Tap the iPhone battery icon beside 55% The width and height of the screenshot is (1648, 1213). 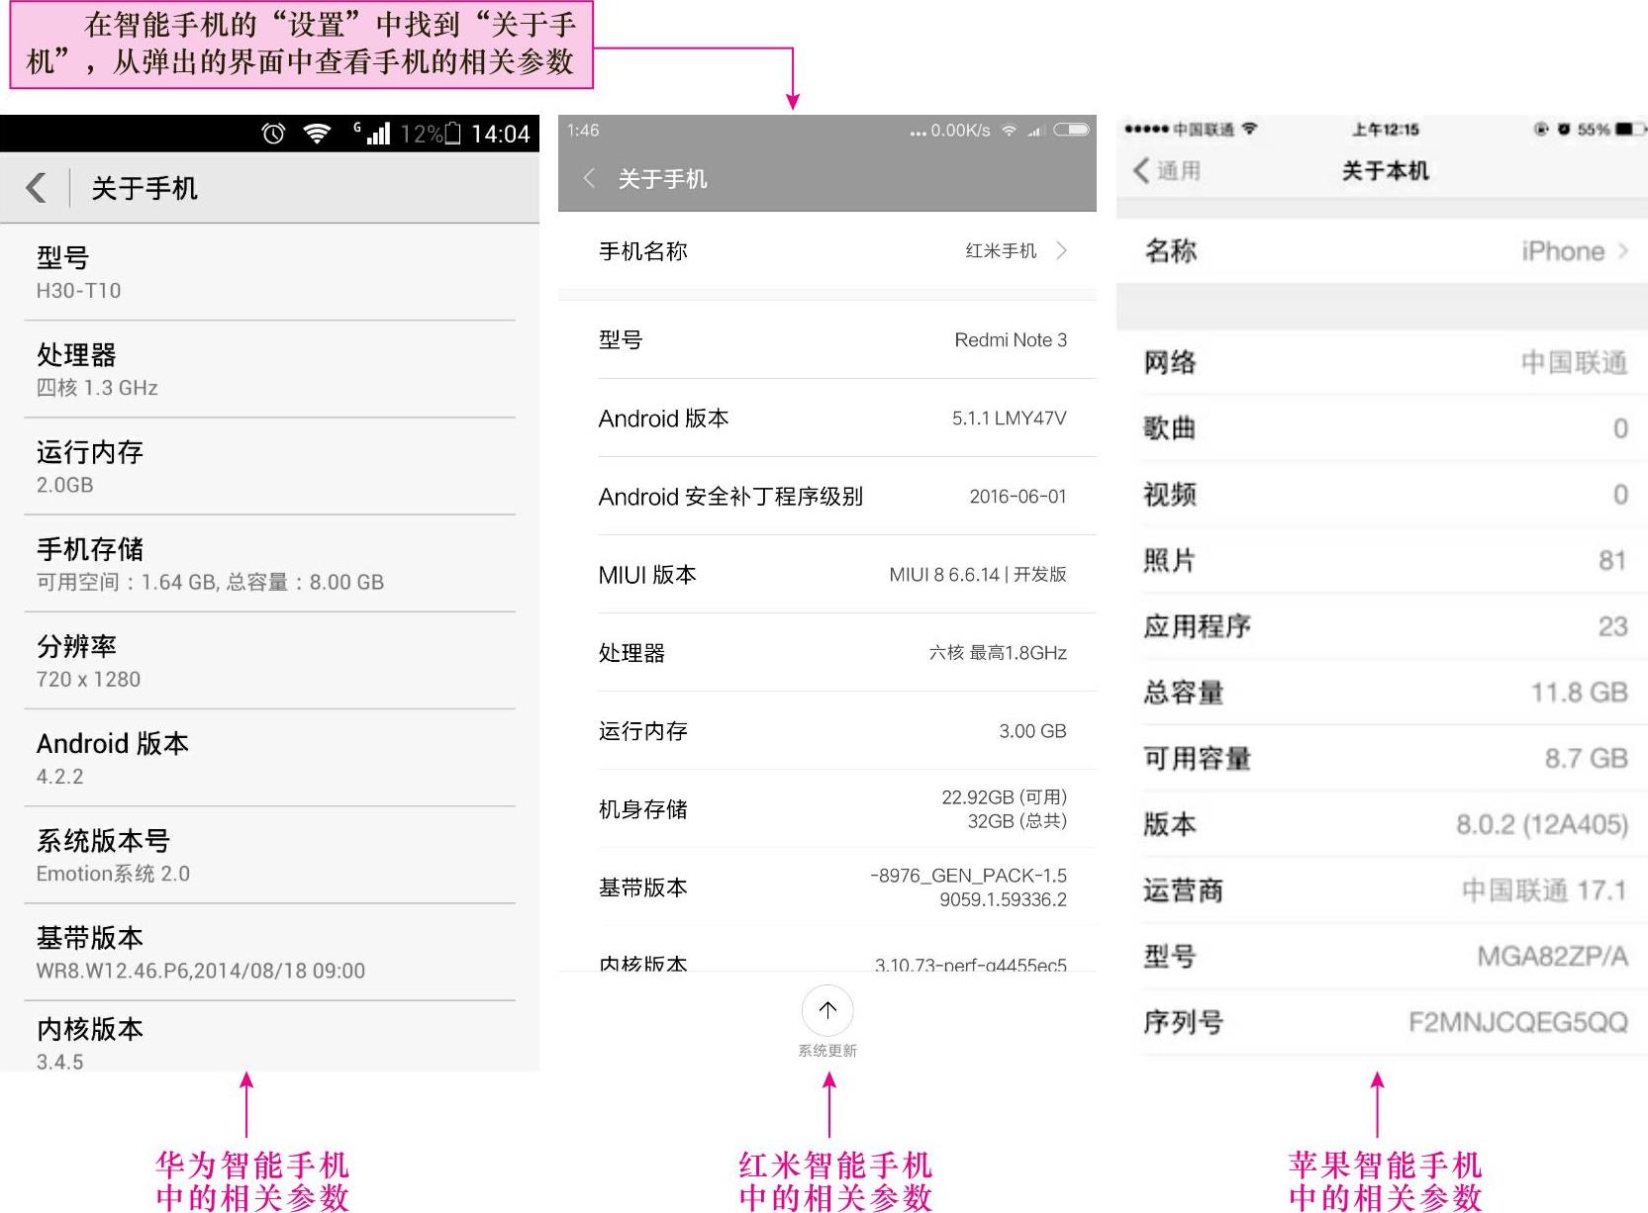pos(1630,129)
